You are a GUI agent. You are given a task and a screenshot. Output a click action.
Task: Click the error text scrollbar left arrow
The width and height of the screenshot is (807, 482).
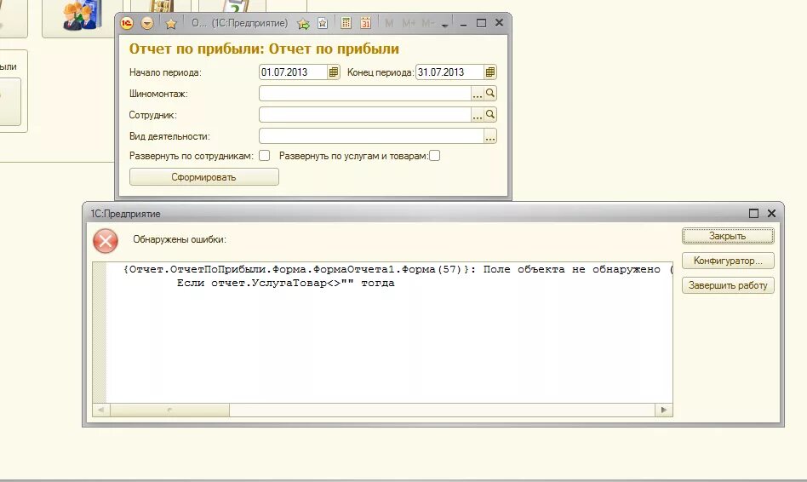100,410
